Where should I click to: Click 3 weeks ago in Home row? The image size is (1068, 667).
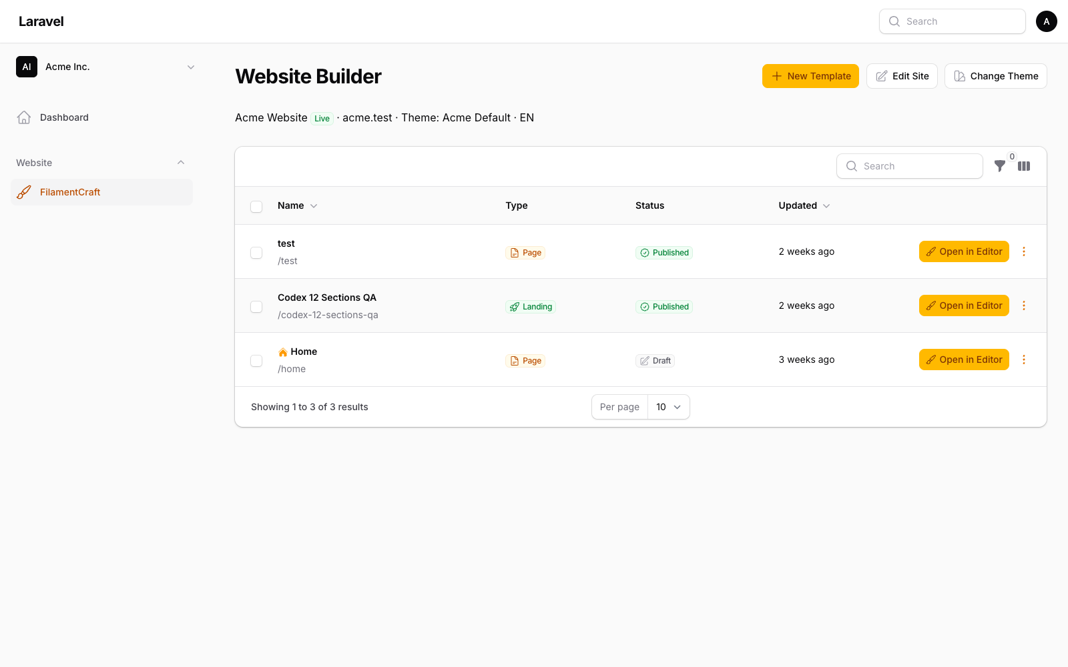(x=806, y=360)
